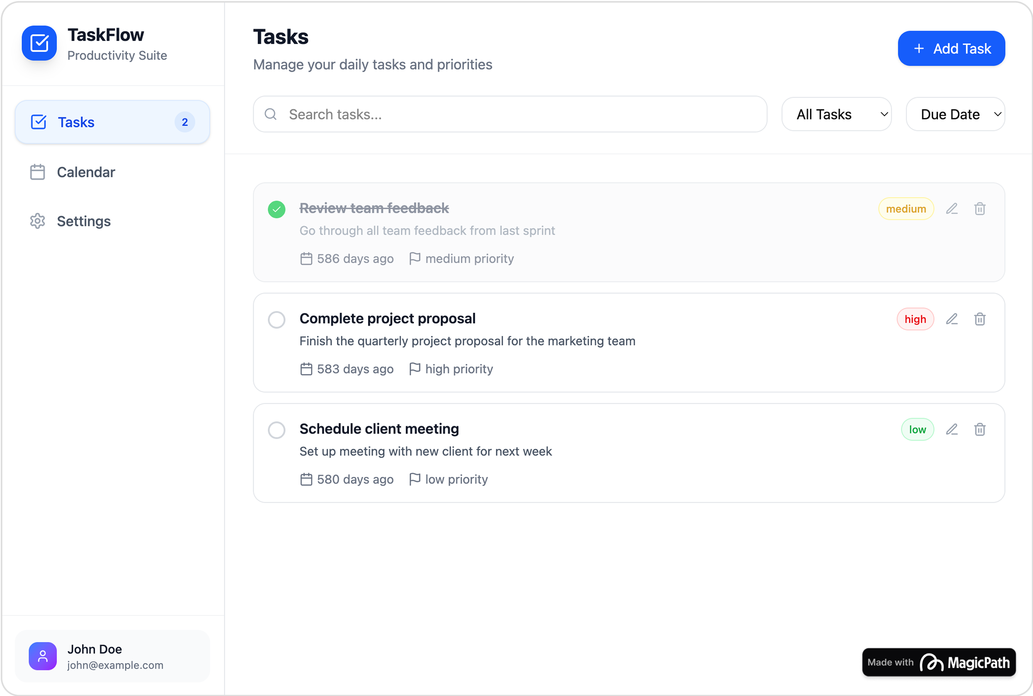The image size is (1033, 696).
Task: Delete the Schedule client meeting task
Action: [x=979, y=429]
